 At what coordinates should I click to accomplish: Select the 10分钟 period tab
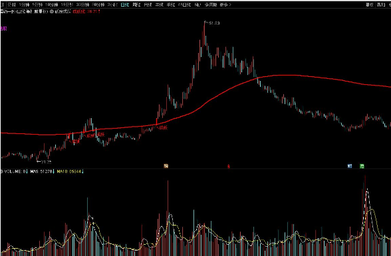52,5
